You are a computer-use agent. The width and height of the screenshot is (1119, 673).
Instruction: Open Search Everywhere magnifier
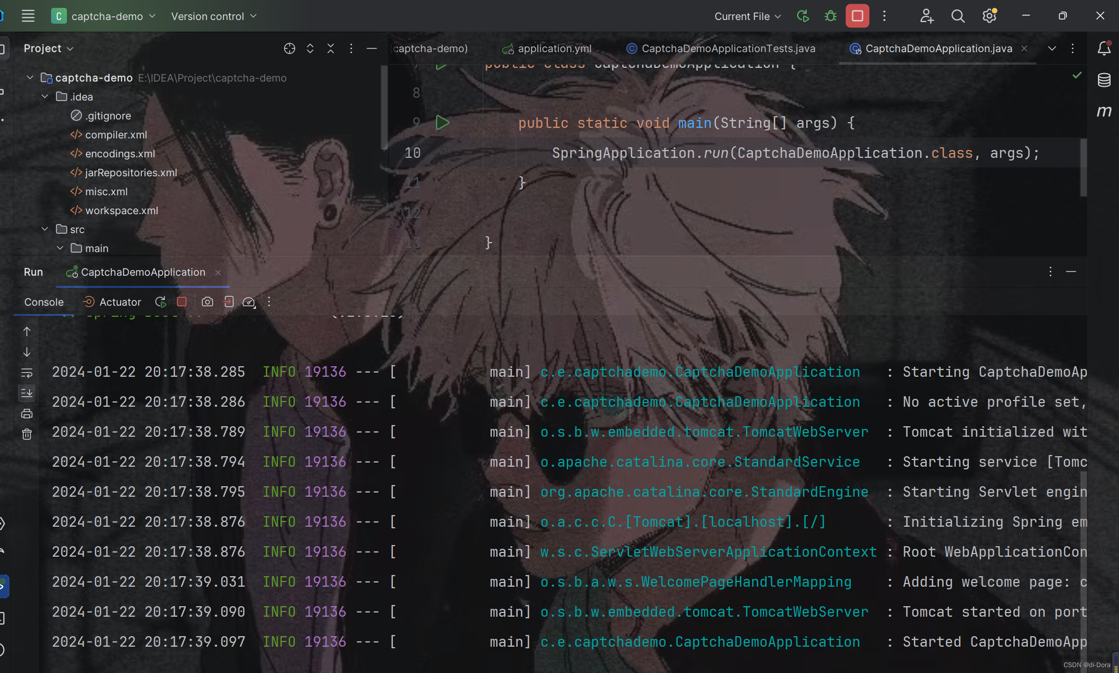pos(958,16)
